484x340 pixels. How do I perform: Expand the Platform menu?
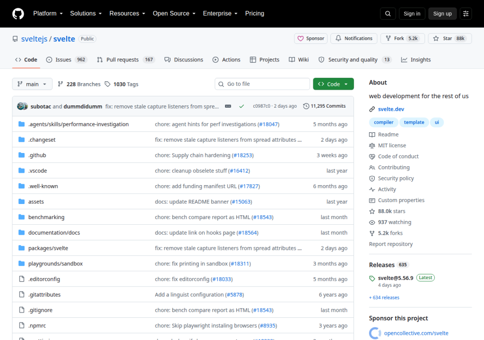48,14
